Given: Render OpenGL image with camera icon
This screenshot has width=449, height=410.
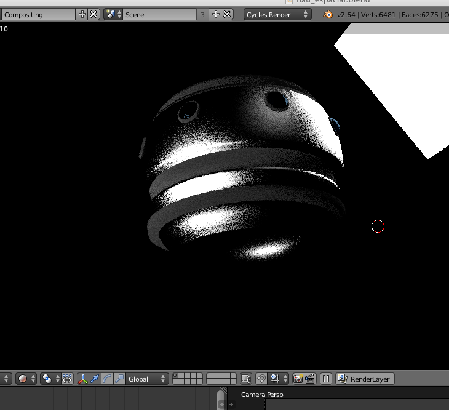Looking at the screenshot, I should [x=298, y=379].
